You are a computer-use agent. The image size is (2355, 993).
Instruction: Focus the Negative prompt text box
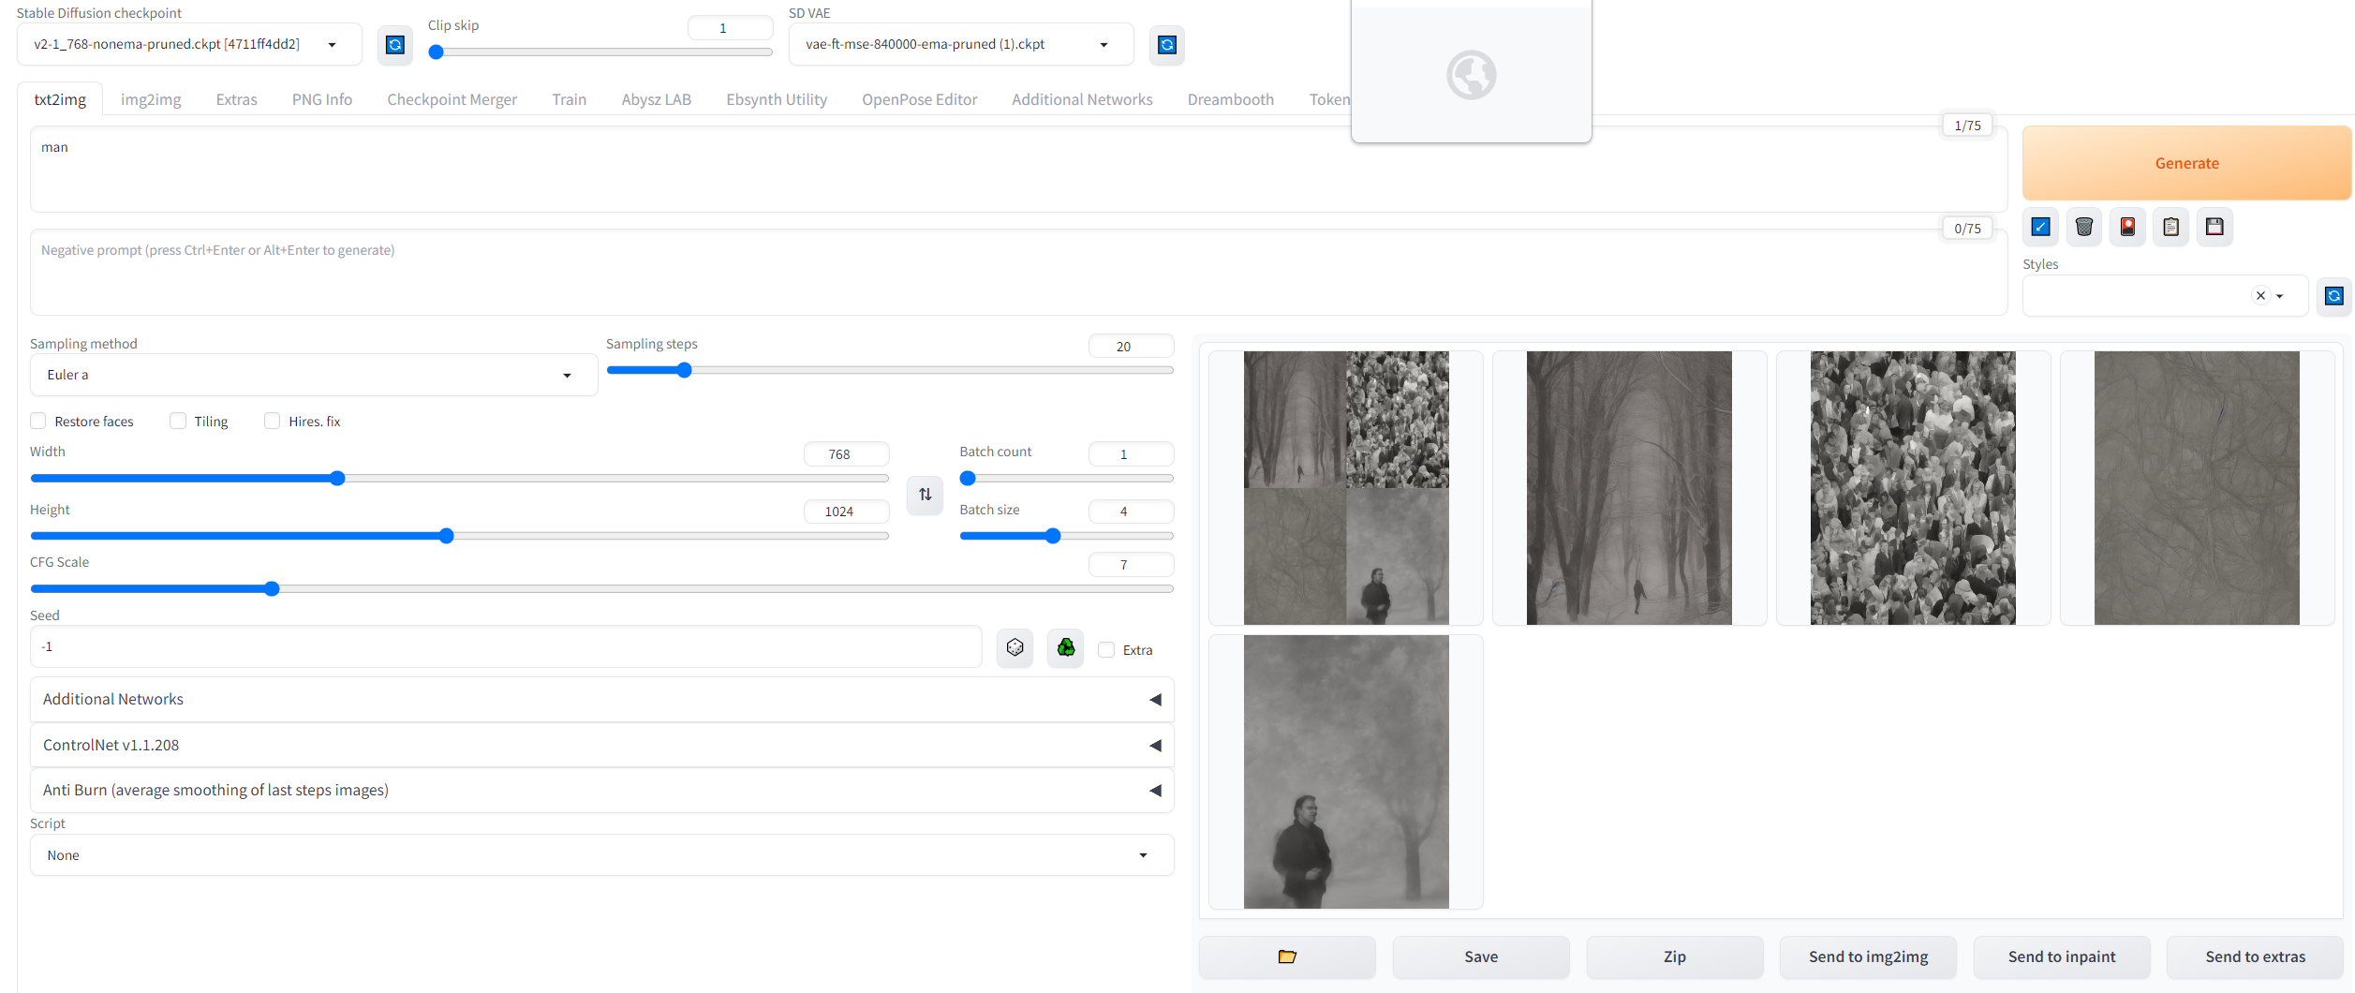click(1019, 273)
